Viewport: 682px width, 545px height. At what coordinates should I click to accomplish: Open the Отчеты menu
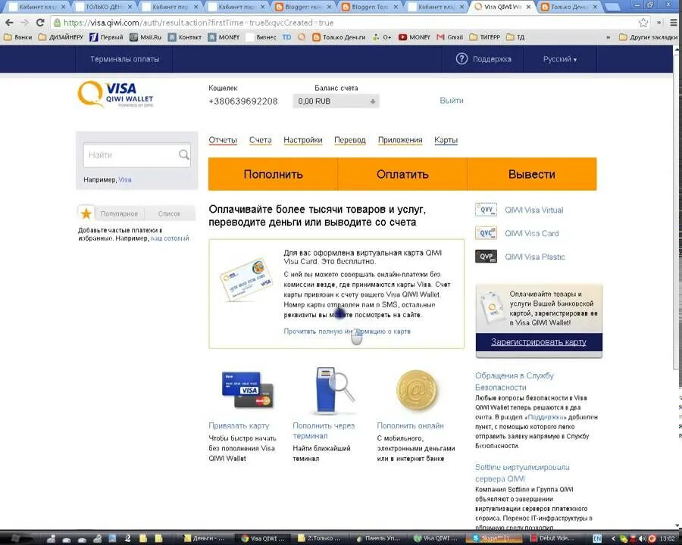pyautogui.click(x=223, y=140)
